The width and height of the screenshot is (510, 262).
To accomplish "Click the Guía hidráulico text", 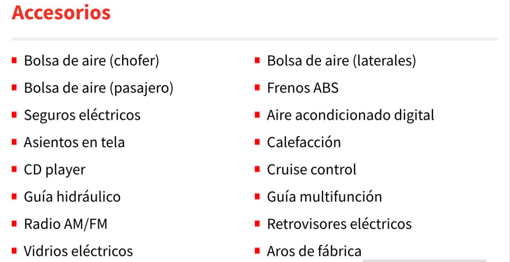I will pos(72,197).
